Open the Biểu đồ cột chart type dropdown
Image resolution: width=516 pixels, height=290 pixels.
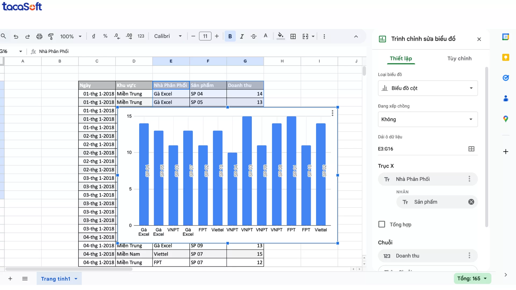point(428,88)
